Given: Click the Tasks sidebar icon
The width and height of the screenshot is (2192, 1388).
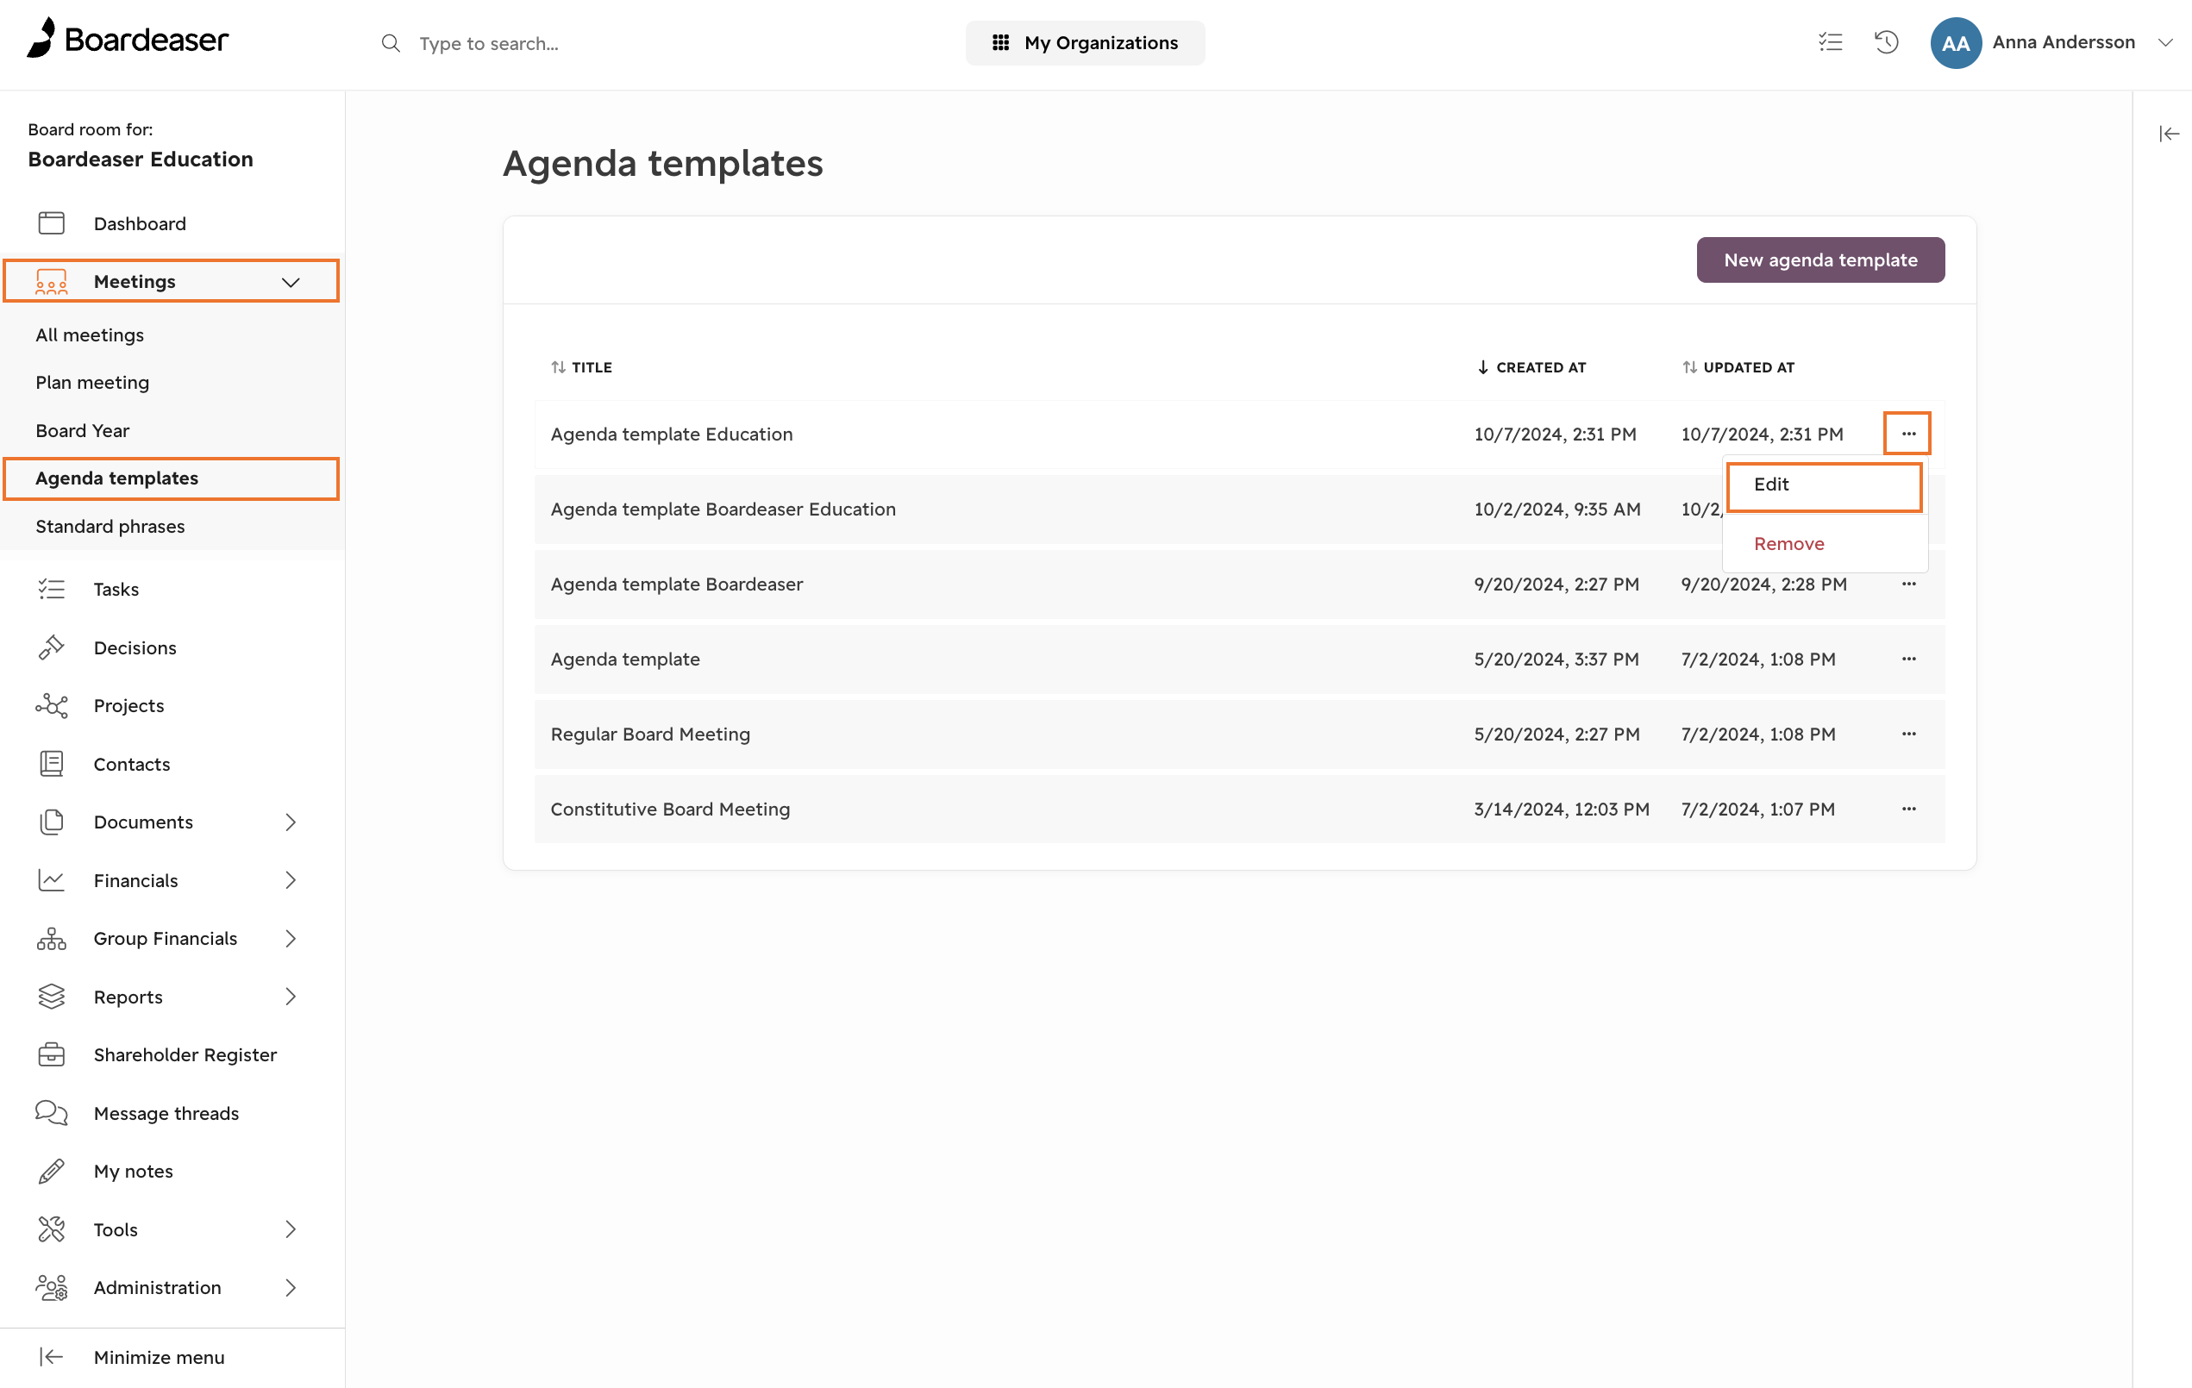Looking at the screenshot, I should pos(51,589).
